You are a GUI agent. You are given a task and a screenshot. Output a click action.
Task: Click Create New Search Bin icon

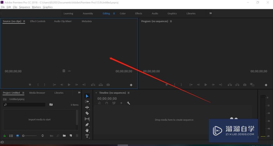coord(51,105)
